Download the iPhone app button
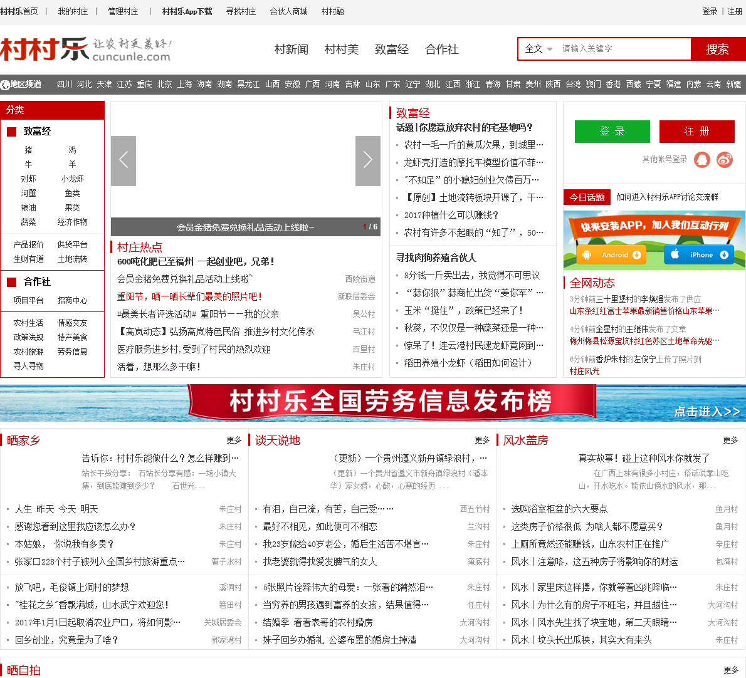Viewport: 746px width, 678px height. (x=698, y=255)
